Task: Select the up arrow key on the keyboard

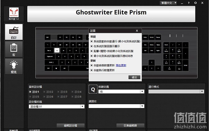Action: 151,62
